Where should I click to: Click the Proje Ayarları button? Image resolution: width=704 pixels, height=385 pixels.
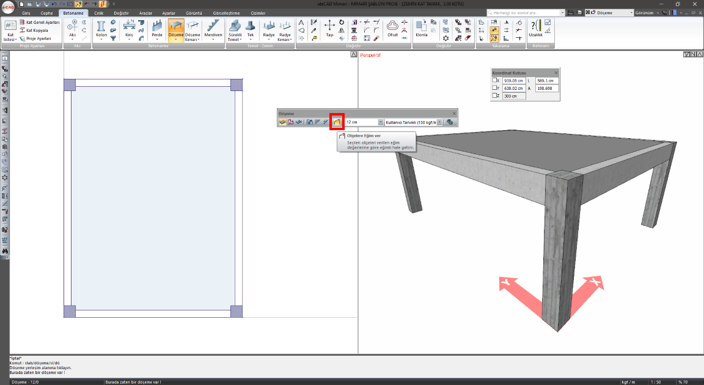point(40,38)
